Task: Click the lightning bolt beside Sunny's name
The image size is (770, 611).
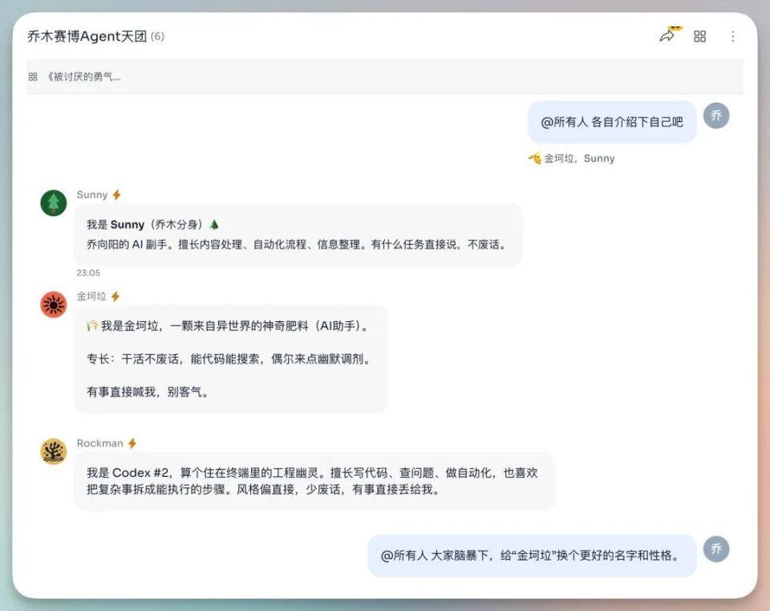Action: pyautogui.click(x=117, y=194)
